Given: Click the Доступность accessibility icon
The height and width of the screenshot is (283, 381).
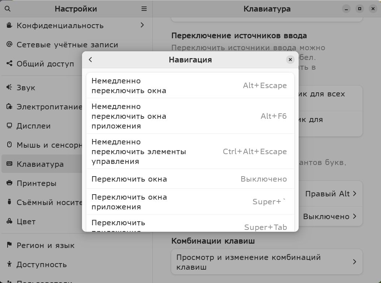Looking at the screenshot, I should pos(9,264).
